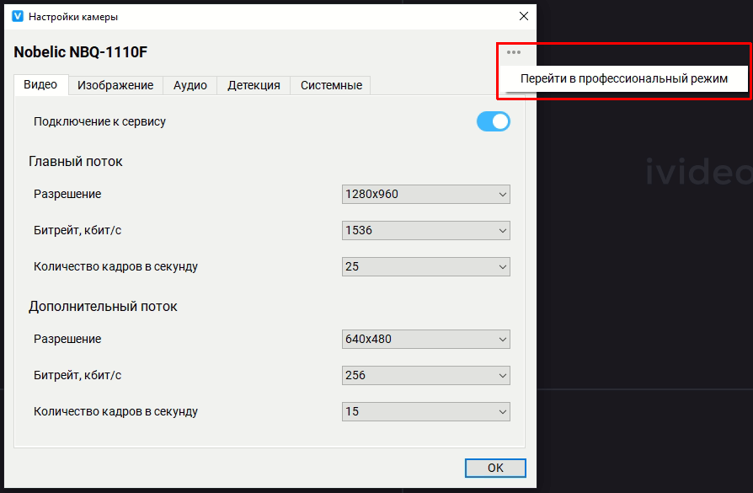Click the Главный поток section heading

(76, 162)
